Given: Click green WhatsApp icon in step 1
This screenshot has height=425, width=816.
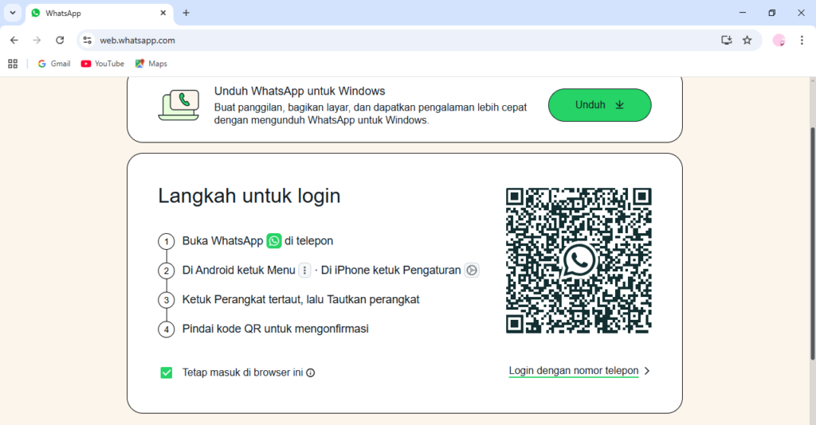Looking at the screenshot, I should click(x=274, y=241).
